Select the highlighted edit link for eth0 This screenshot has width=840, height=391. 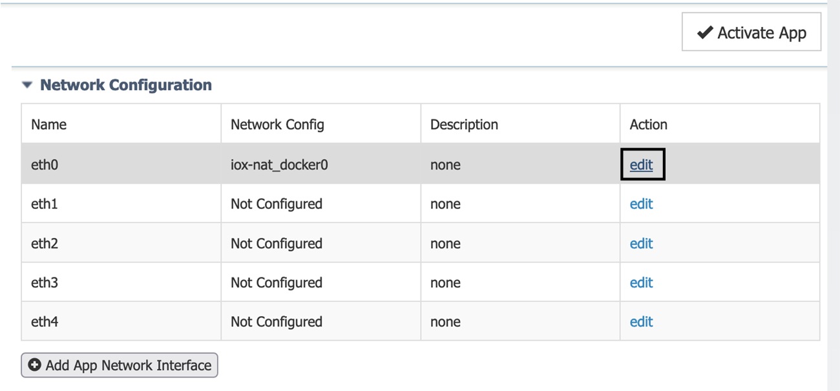[641, 165]
